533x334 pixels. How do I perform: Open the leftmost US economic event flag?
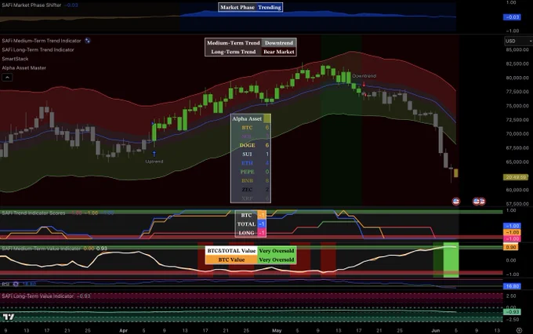(456, 201)
